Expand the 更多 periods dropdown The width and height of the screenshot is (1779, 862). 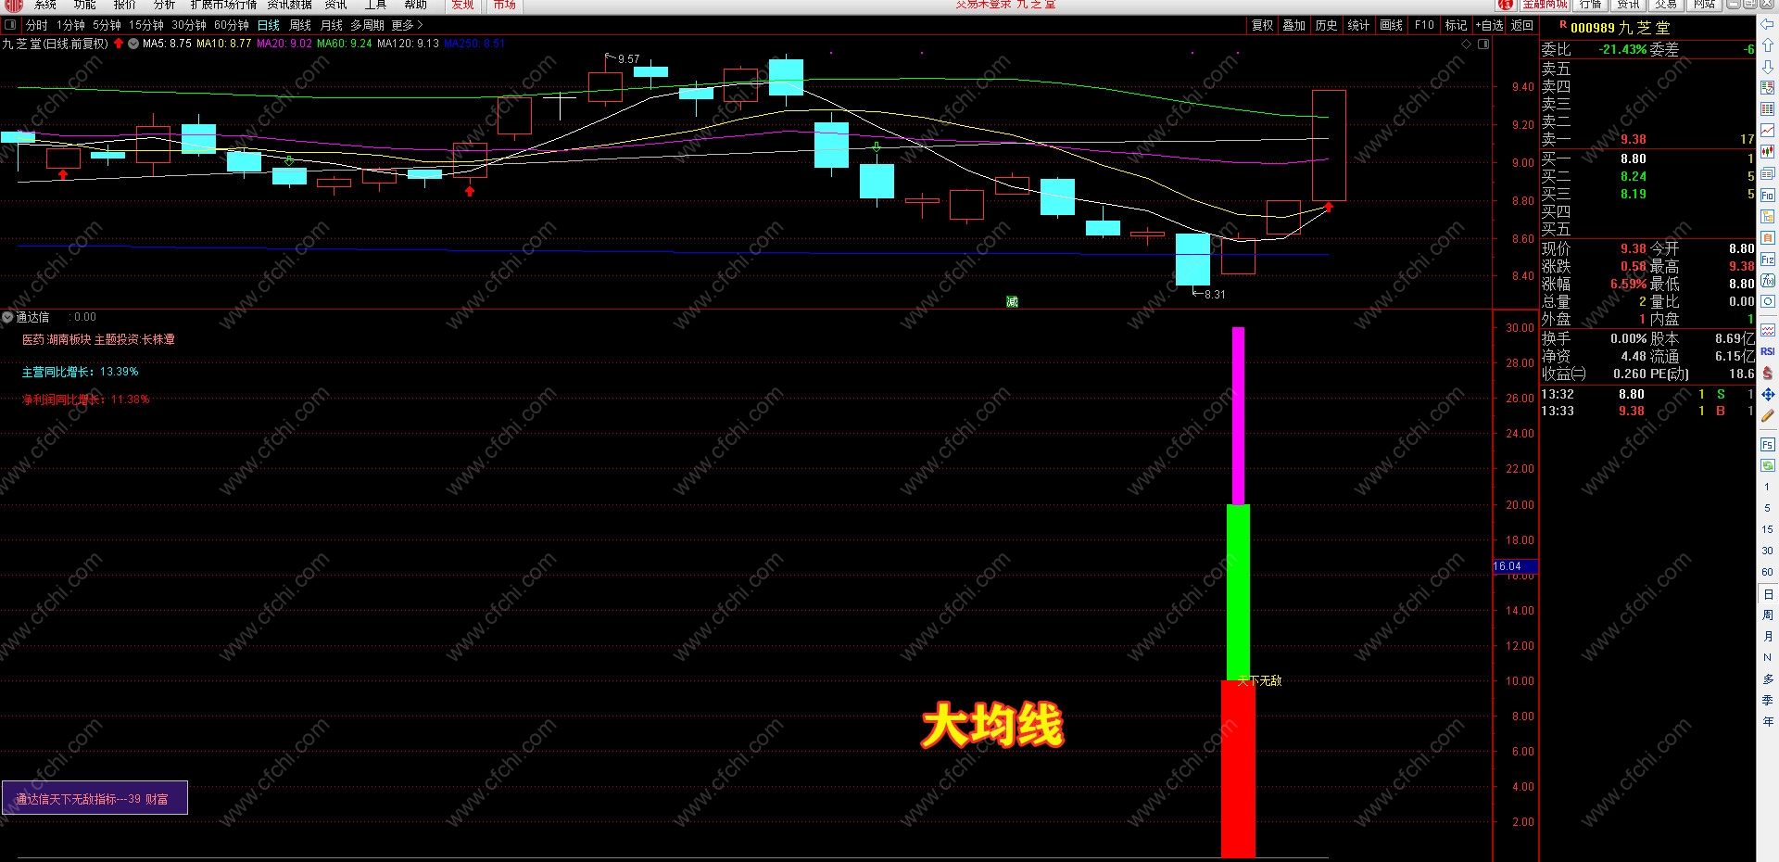(x=407, y=25)
